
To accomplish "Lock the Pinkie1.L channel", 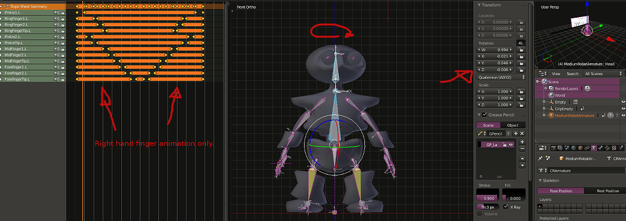I will tap(62, 13).
